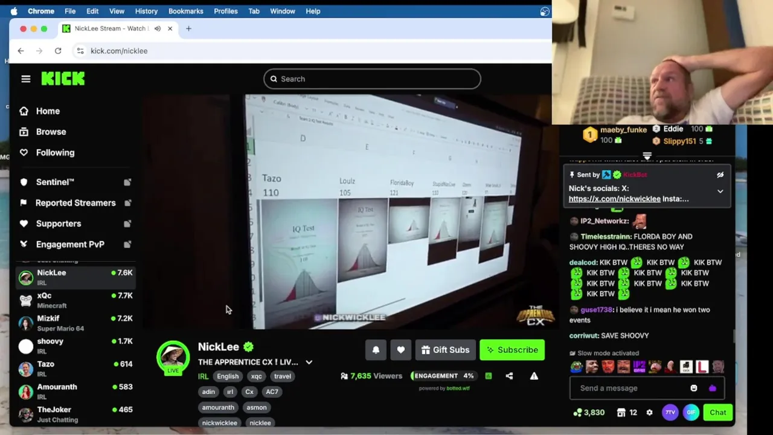The height and width of the screenshot is (435, 773).
Task: Click the red L emote
Action: [702, 367]
